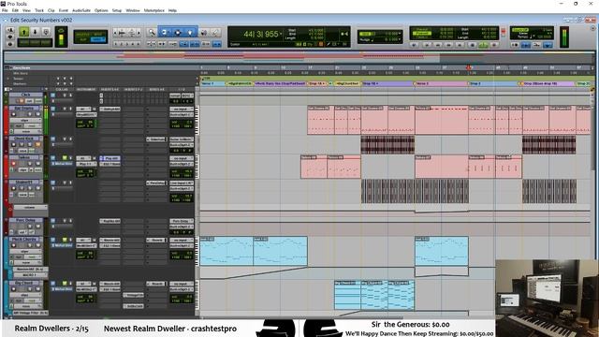Click the transport Play button
This screenshot has height=337, width=599.
click(483, 45)
